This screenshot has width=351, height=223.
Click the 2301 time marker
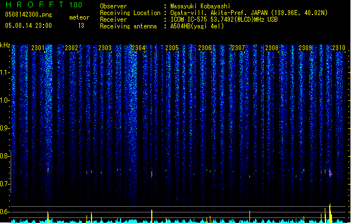(38, 48)
